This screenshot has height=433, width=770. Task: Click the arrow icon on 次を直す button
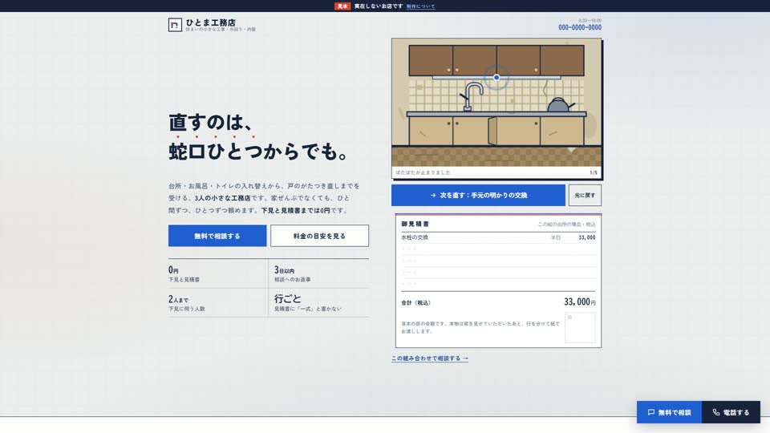click(433, 195)
